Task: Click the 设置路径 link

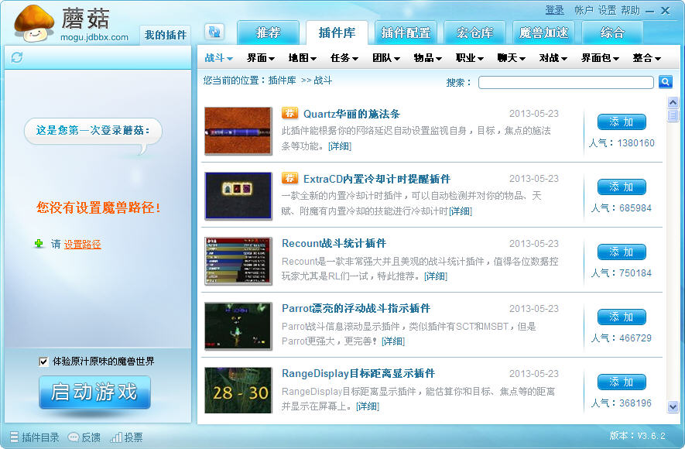Action: pyautogui.click(x=82, y=245)
